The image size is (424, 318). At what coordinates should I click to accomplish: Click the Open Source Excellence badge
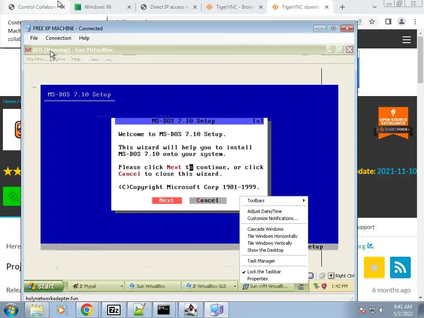(393, 123)
